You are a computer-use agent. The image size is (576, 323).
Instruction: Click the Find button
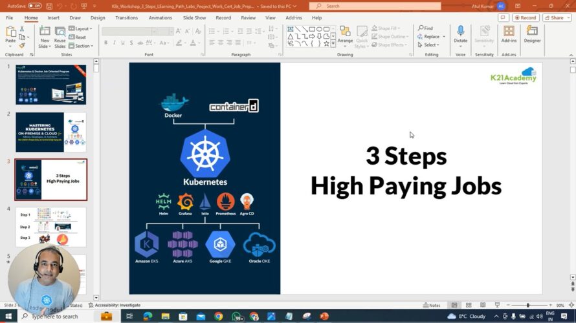pyautogui.click(x=425, y=28)
